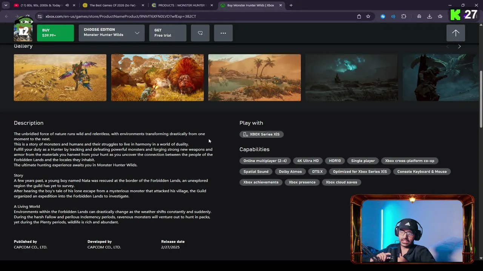This screenshot has width=483, height=271.
Task: Go back to the previous page
Action: (x=7, y=16)
